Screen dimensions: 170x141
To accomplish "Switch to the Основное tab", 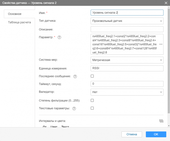I will [15, 14].
